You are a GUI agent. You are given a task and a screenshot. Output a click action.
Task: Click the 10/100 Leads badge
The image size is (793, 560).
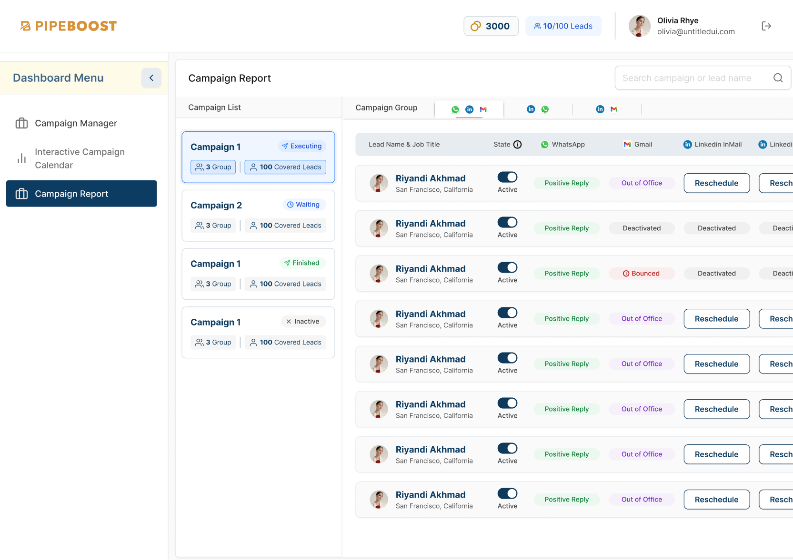pos(563,26)
